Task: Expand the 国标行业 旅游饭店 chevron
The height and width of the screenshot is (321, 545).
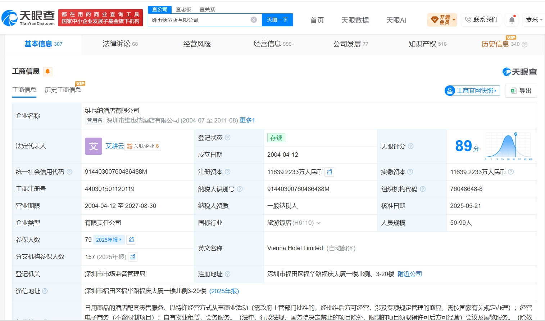Action: (318, 223)
